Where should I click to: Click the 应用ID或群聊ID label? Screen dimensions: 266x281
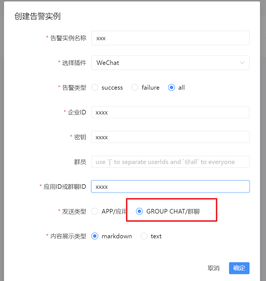[x=65, y=187]
